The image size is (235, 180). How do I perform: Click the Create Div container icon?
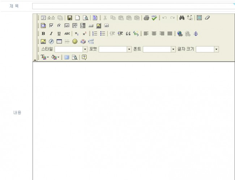pyautogui.click(x=136, y=34)
